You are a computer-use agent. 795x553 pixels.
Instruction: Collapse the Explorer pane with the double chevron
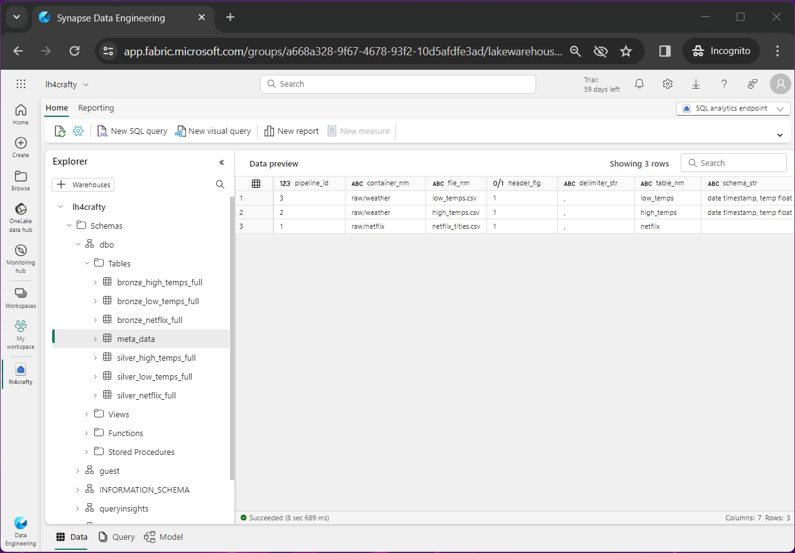tap(221, 162)
